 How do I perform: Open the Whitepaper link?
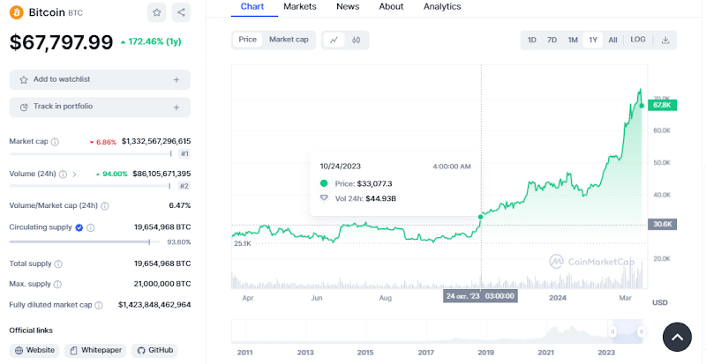pyautogui.click(x=96, y=350)
